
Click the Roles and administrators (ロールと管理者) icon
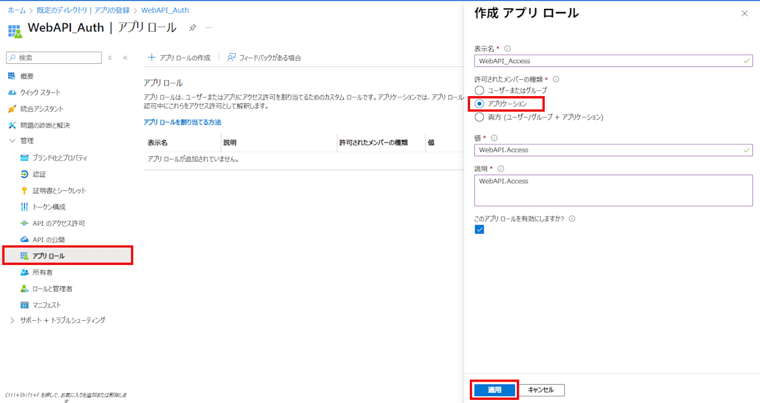coord(25,288)
